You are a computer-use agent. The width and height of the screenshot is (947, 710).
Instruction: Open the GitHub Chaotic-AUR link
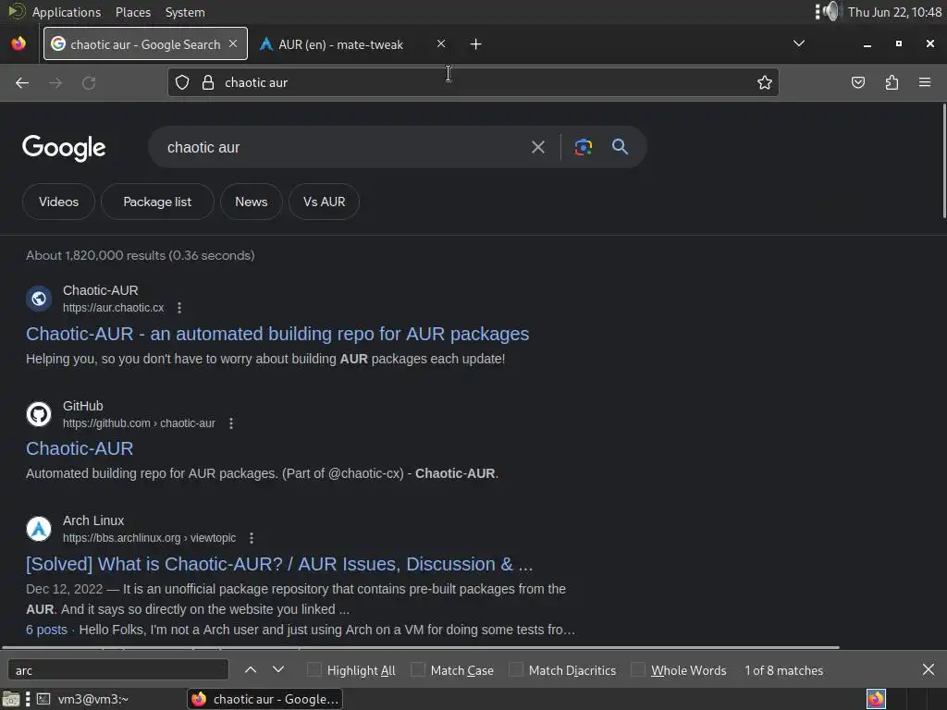(x=80, y=448)
